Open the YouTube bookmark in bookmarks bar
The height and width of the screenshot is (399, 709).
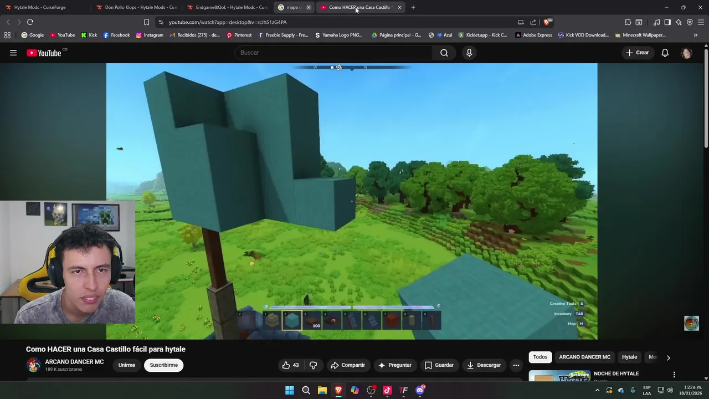pyautogui.click(x=62, y=35)
